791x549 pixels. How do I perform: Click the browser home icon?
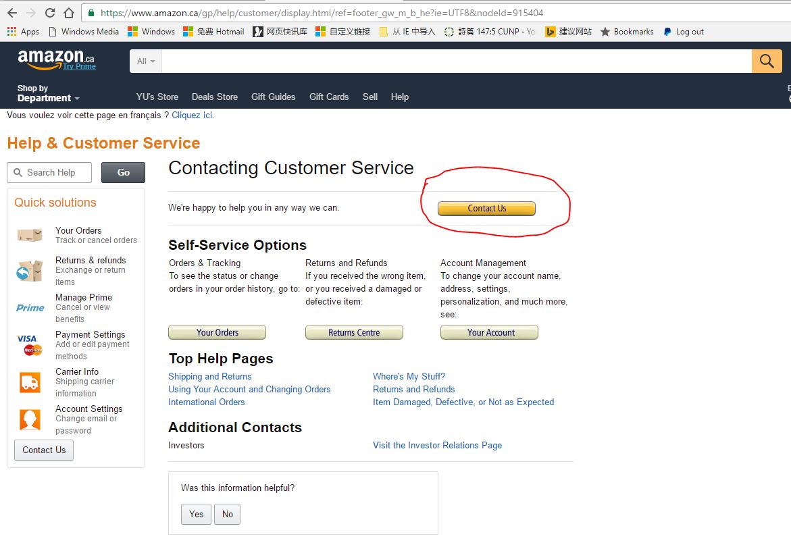coord(69,13)
